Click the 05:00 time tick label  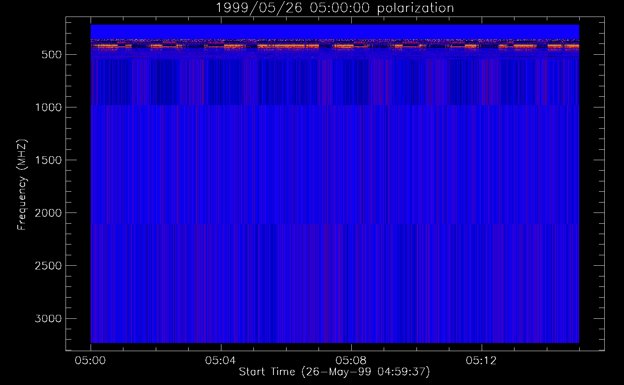90,361
